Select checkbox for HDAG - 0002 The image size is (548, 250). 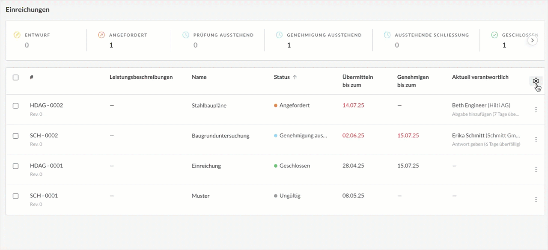16,106
